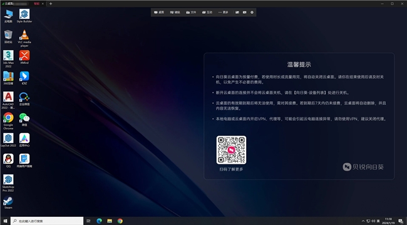Viewport: 407px width, 225px height.
Task: Launch the 钉钉 (DingTalk) desktop shortcut
Action: [24, 78]
